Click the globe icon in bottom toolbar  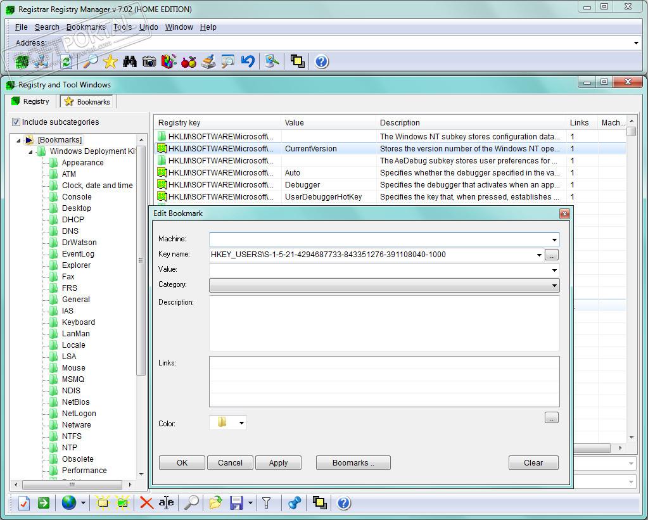tap(68, 503)
